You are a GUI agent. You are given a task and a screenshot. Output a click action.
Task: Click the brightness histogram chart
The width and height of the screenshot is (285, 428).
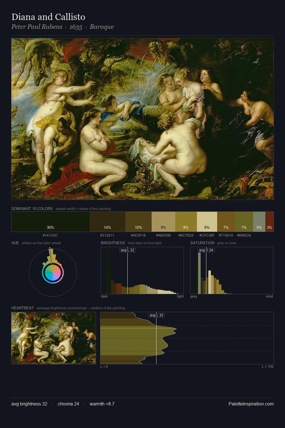pyautogui.click(x=142, y=270)
